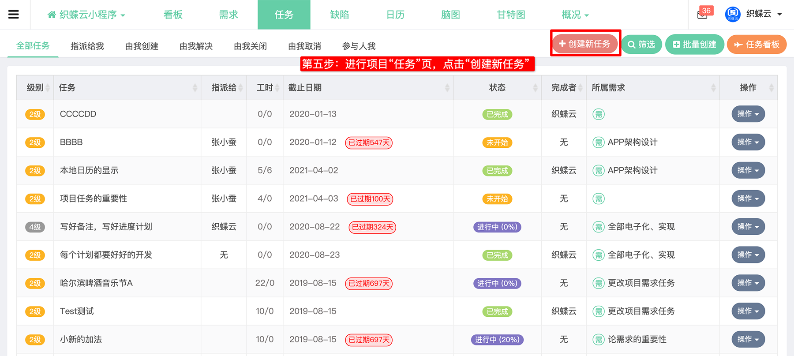Sort table by 操作 column
This screenshot has height=356, width=794.
(x=749, y=88)
